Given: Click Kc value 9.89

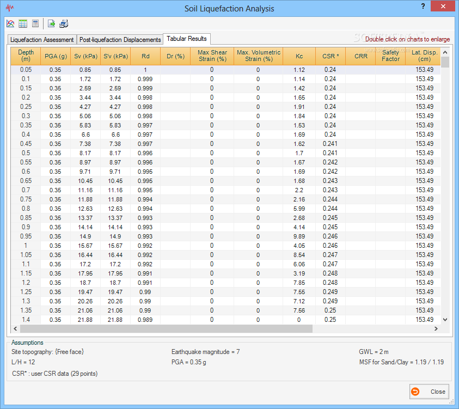Looking at the screenshot, I should (299, 236).
